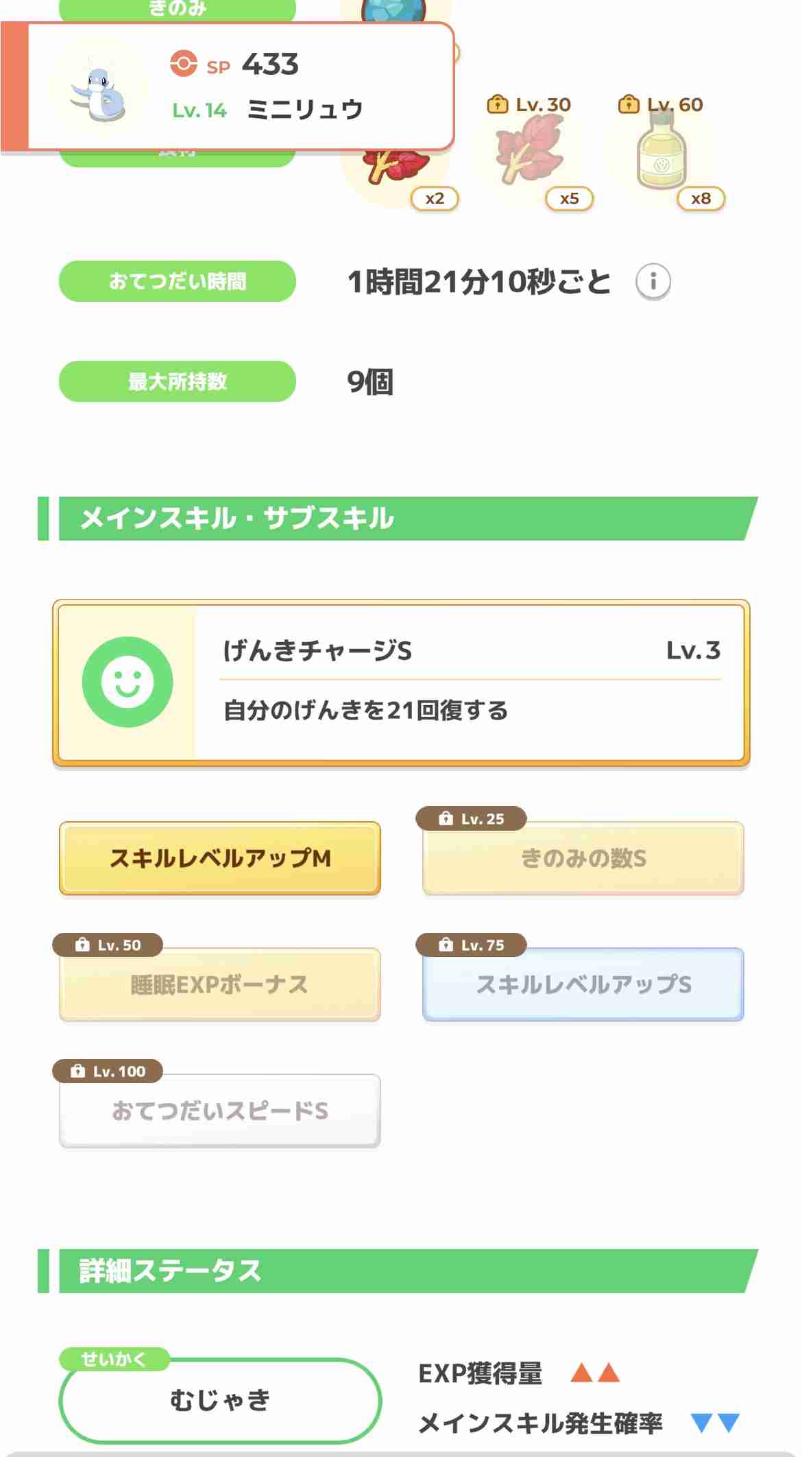Viewport: 802px width, 1457px height.
Task: Tap the むじゃき nature box
Action: coord(220,1400)
